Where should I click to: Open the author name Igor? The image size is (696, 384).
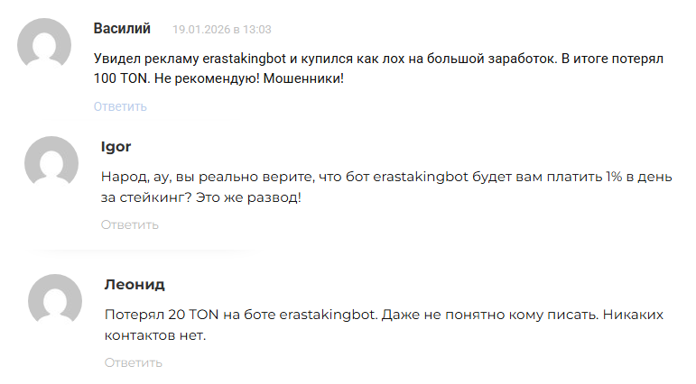[x=116, y=147]
